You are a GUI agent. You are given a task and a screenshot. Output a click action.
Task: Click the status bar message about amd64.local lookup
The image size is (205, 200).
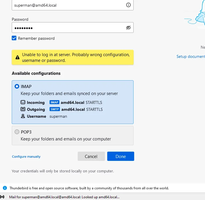click(64, 197)
